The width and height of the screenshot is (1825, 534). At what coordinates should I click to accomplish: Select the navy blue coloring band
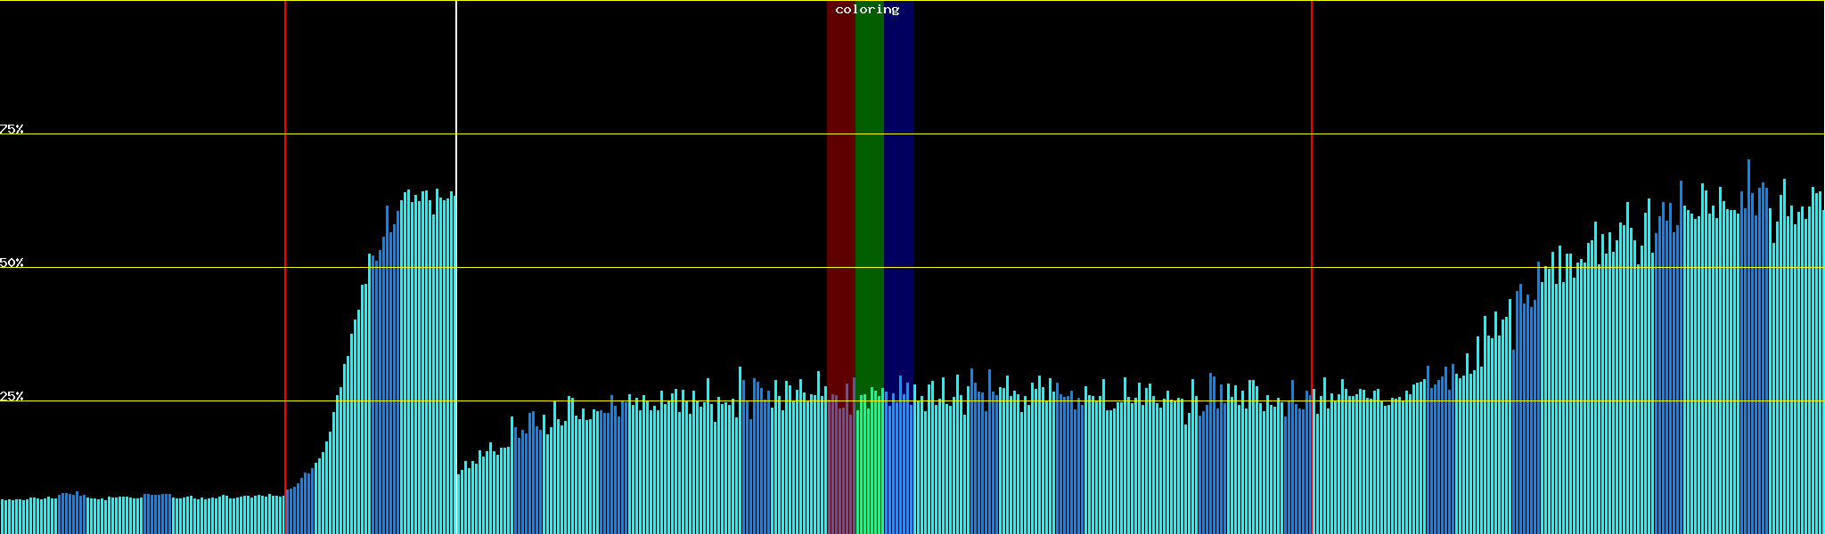click(x=898, y=178)
